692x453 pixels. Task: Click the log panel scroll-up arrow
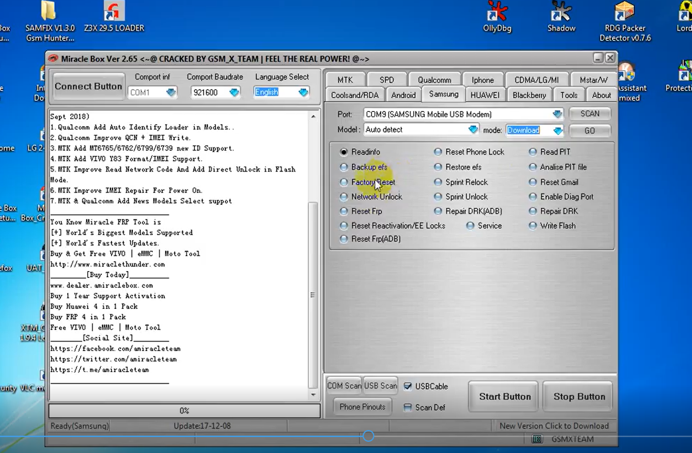[313, 116]
